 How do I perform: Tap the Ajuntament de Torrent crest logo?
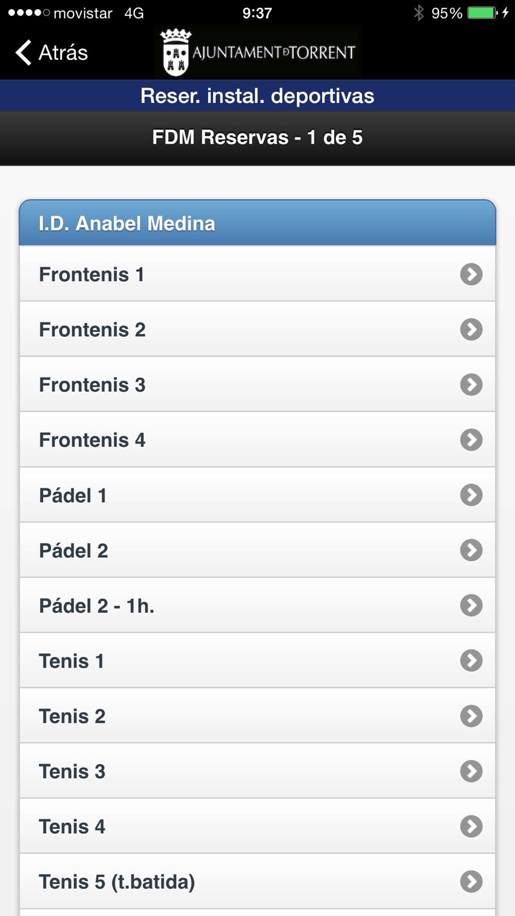[x=176, y=53]
